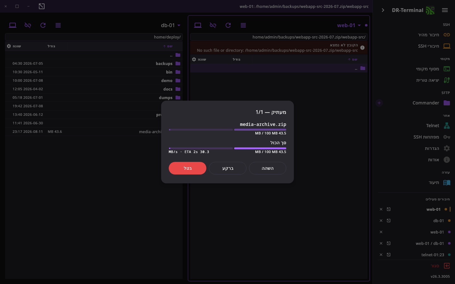Toggle the unlink icon in web-01 pane
The image size is (455, 284).
[x=213, y=25]
